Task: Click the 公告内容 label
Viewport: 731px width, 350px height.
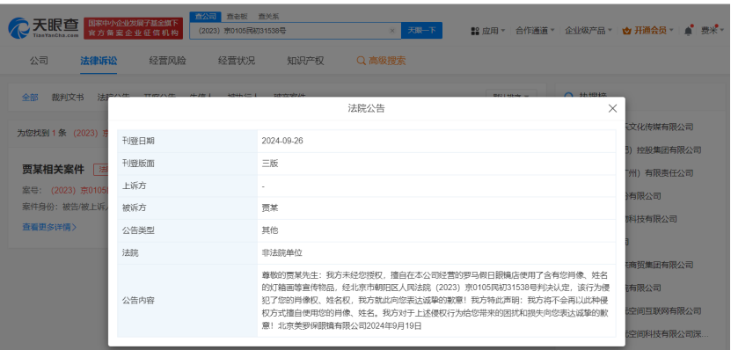Action: click(x=138, y=301)
